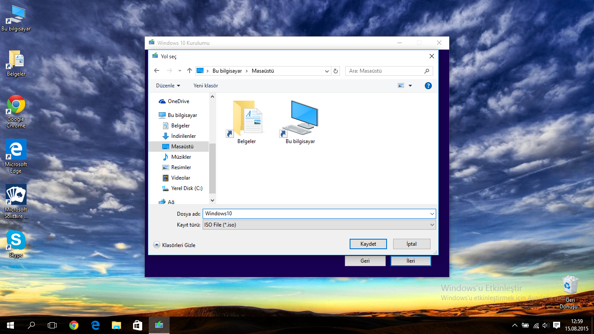
Task: Expand the Kayıt türü ISO File dropdown
Action: click(319, 225)
